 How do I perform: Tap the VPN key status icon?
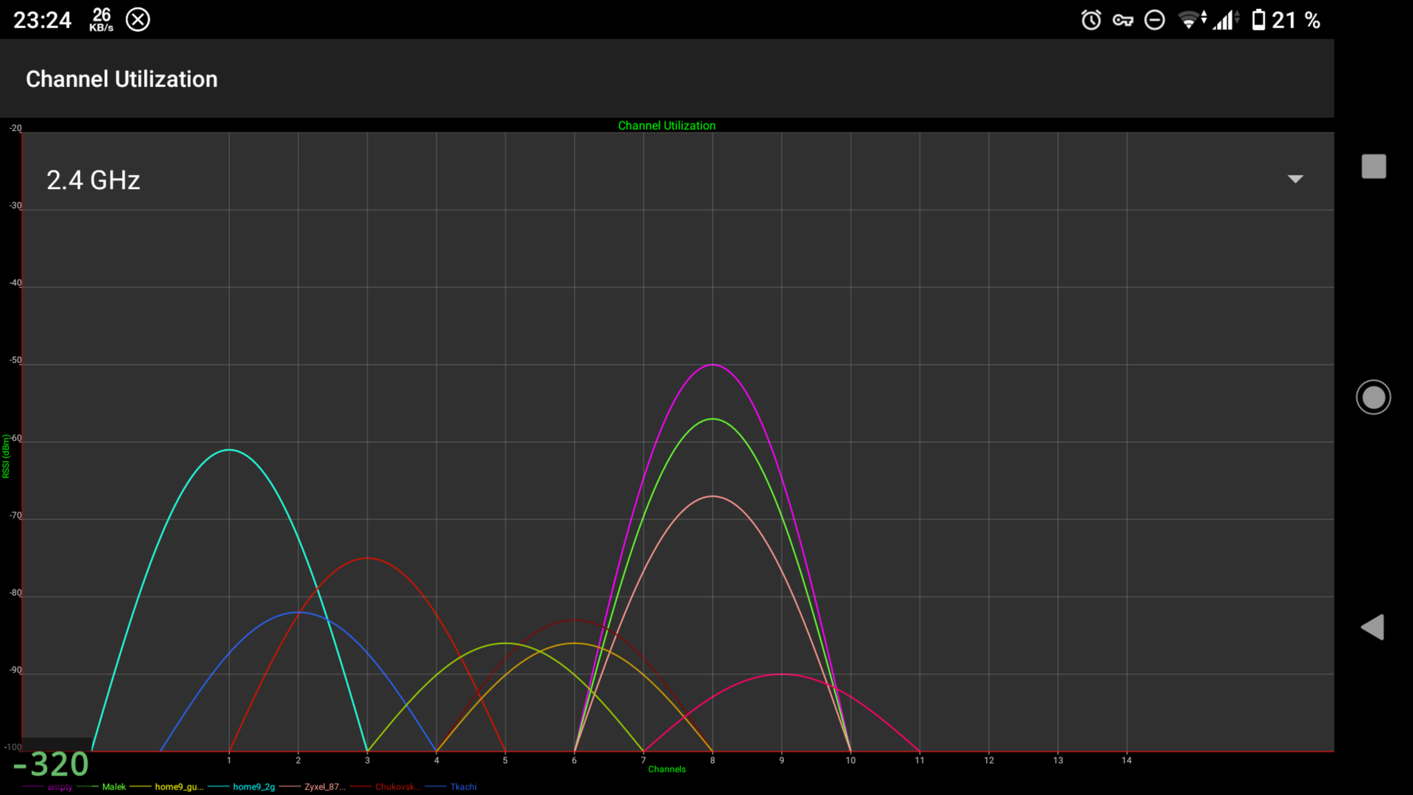(x=1123, y=21)
